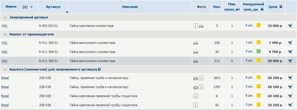Open Bosal link for 258-028, 6 in stock
Viewport: 297px width, 110px height.
(5, 96)
